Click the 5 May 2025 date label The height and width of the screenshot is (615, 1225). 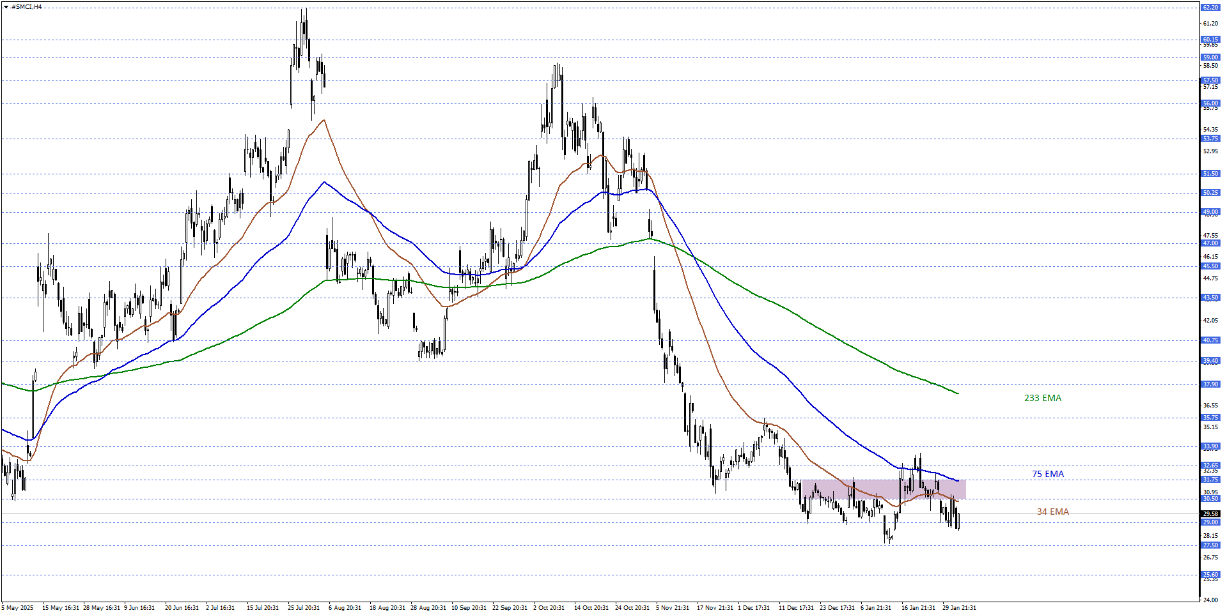(18, 607)
